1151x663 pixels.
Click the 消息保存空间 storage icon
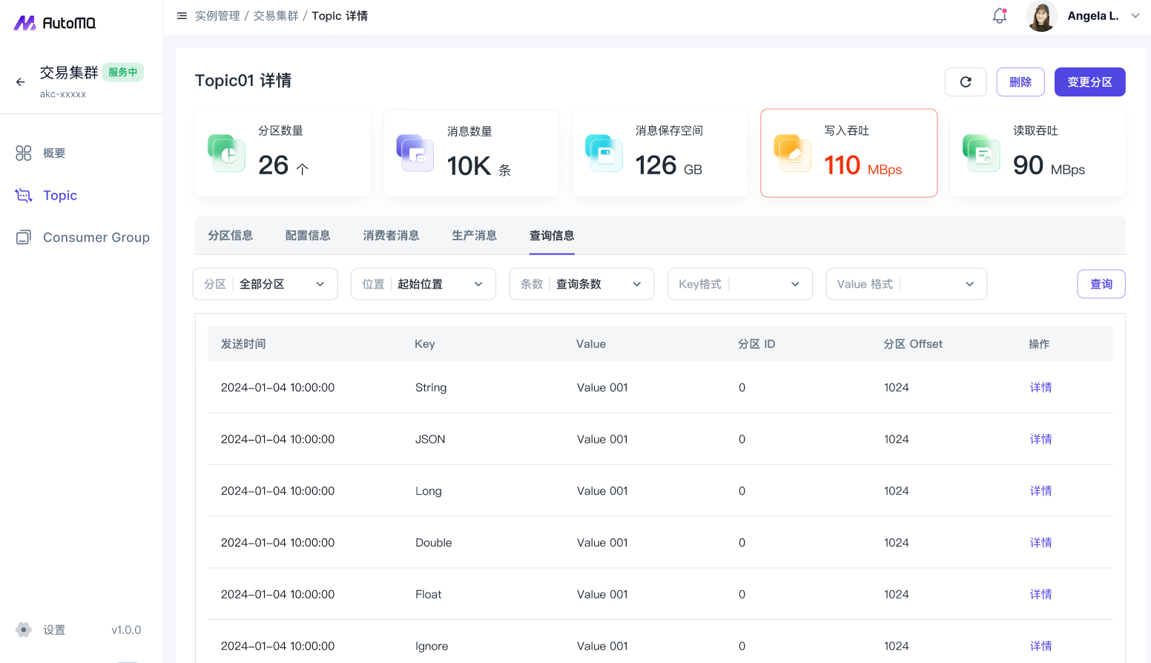604,153
